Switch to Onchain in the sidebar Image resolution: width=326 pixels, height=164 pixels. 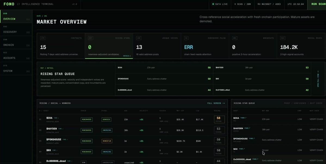pos(16,43)
